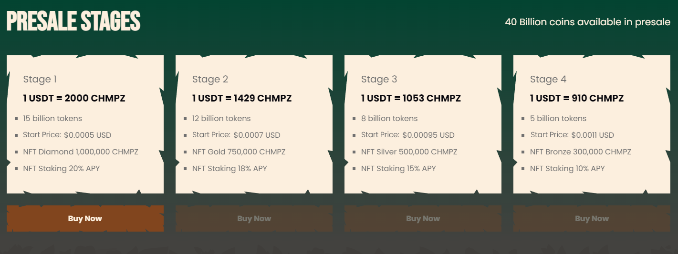Click the 40 Billion coins available text
This screenshot has width=678, height=254.
[x=587, y=22]
